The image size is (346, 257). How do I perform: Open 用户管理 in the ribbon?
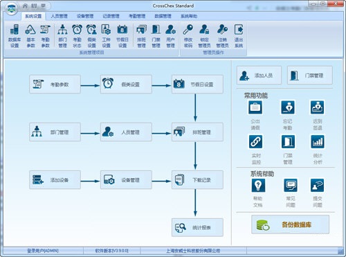click(x=170, y=36)
